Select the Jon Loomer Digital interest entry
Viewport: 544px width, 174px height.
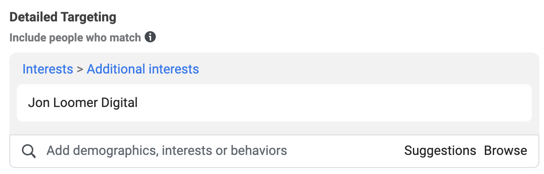[274, 103]
